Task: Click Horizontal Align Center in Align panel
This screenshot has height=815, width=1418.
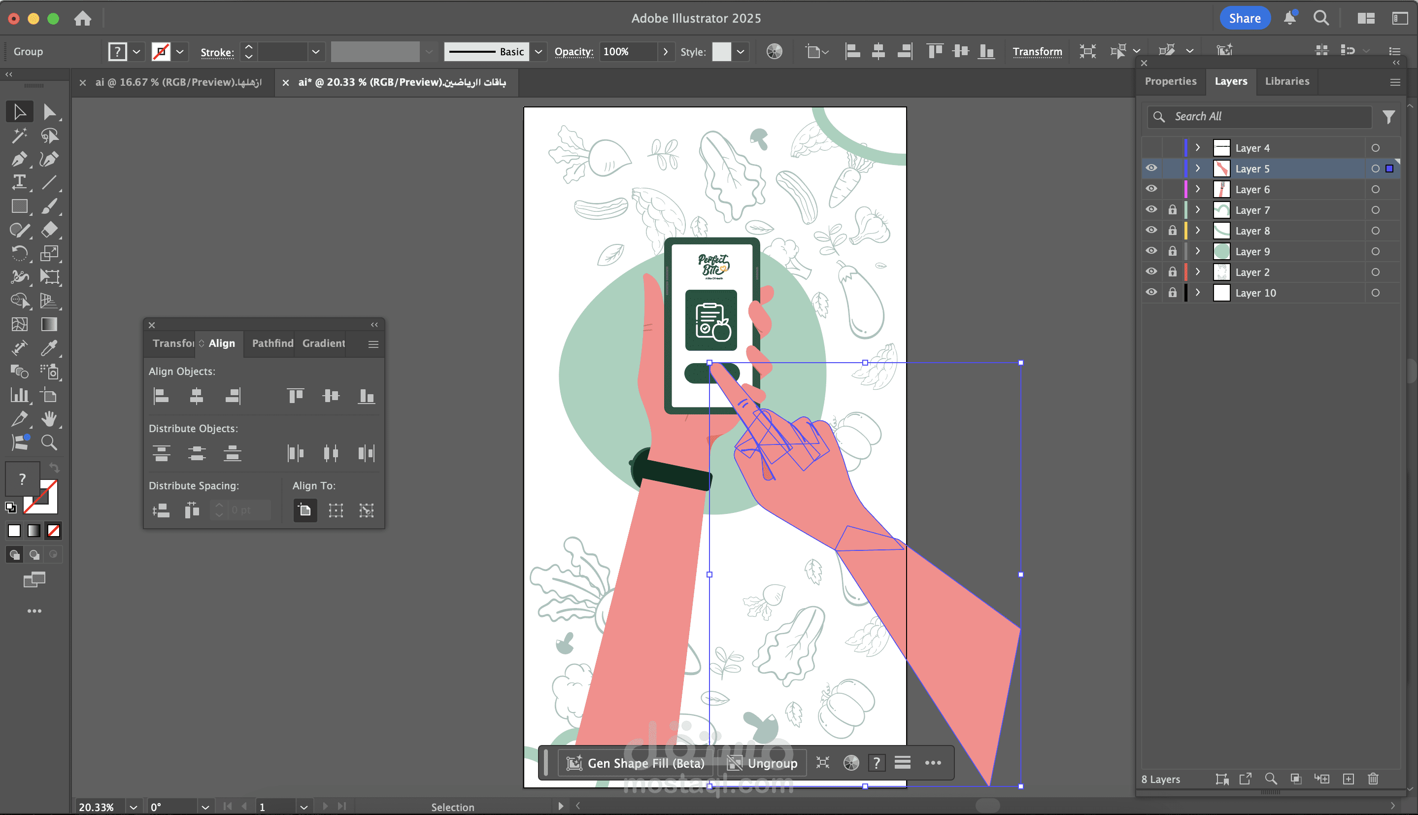Action: click(x=197, y=396)
